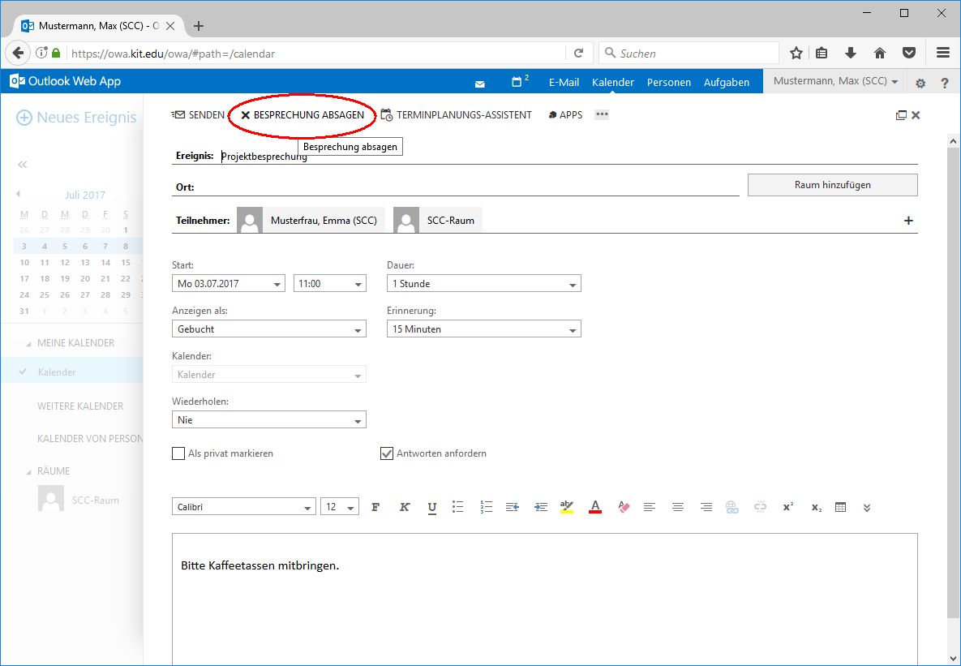Switch to the Kalender tab
This screenshot has height=666, width=961.
[613, 82]
